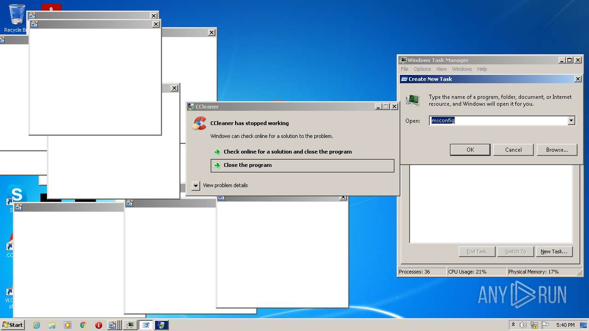Open Skype desktop shortcut

pos(17,199)
